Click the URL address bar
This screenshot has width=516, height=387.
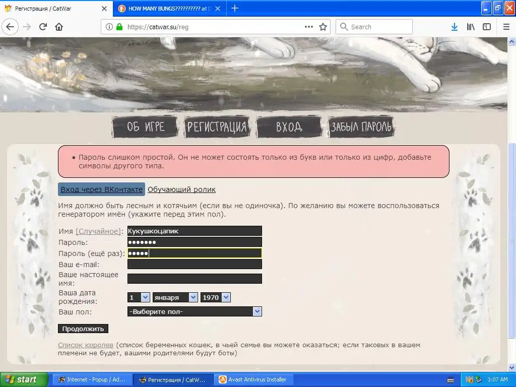[216, 27]
